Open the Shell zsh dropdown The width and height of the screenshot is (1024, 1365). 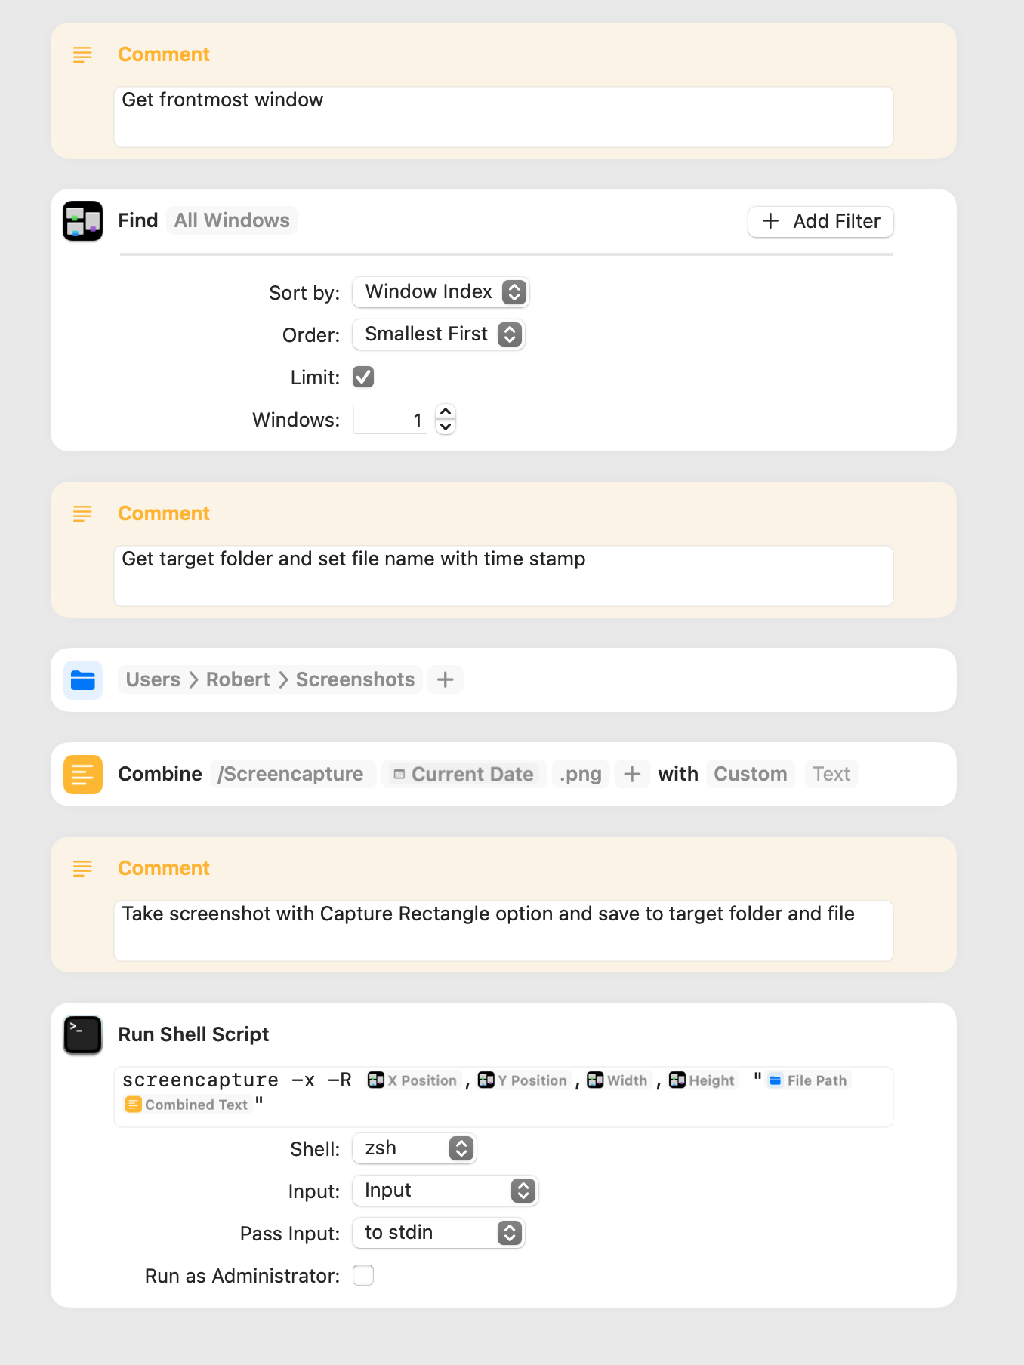415,1148
